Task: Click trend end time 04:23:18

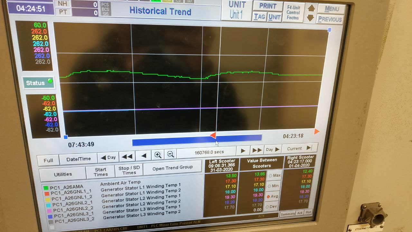Action: (x=293, y=136)
